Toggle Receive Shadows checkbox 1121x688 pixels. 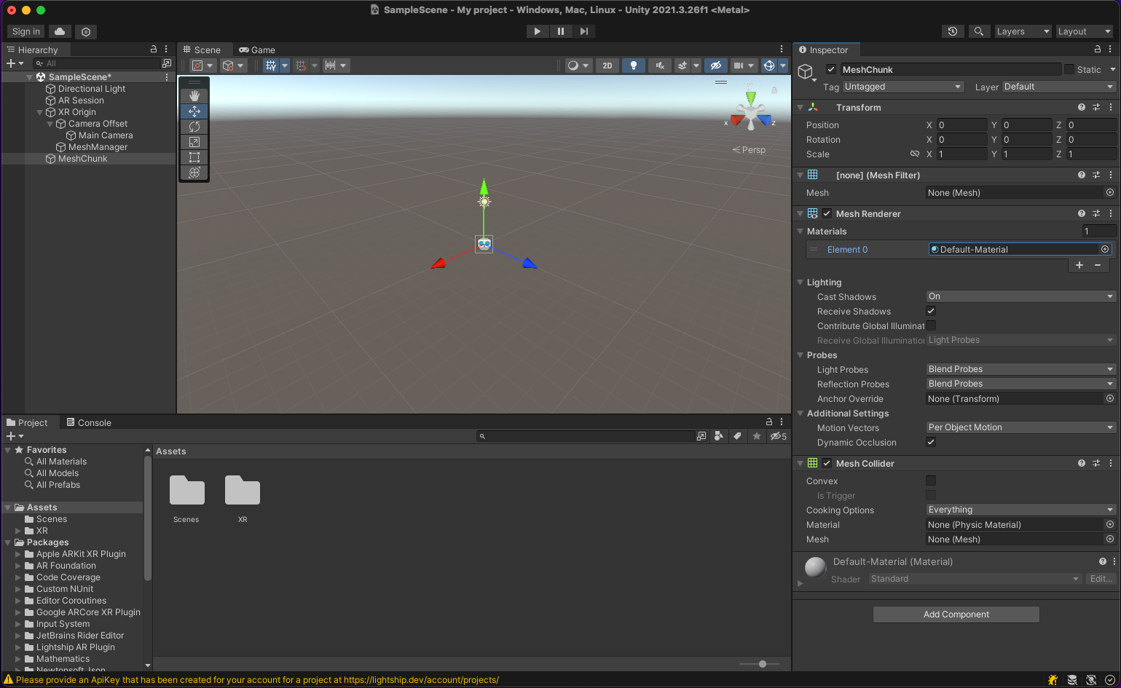(x=931, y=311)
